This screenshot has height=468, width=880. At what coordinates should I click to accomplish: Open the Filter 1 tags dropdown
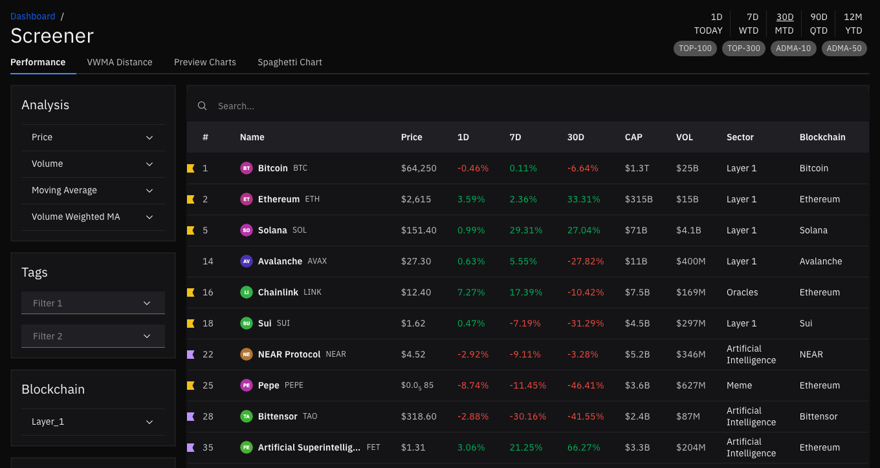click(x=93, y=303)
